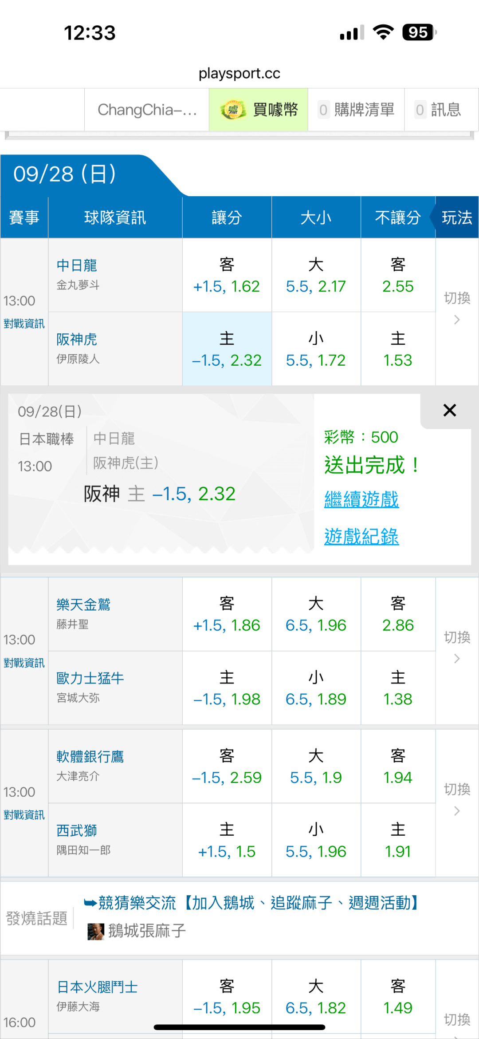The width and height of the screenshot is (479, 1039).
Task: Click the 買噱幣 coin icon
Action: pos(233,110)
